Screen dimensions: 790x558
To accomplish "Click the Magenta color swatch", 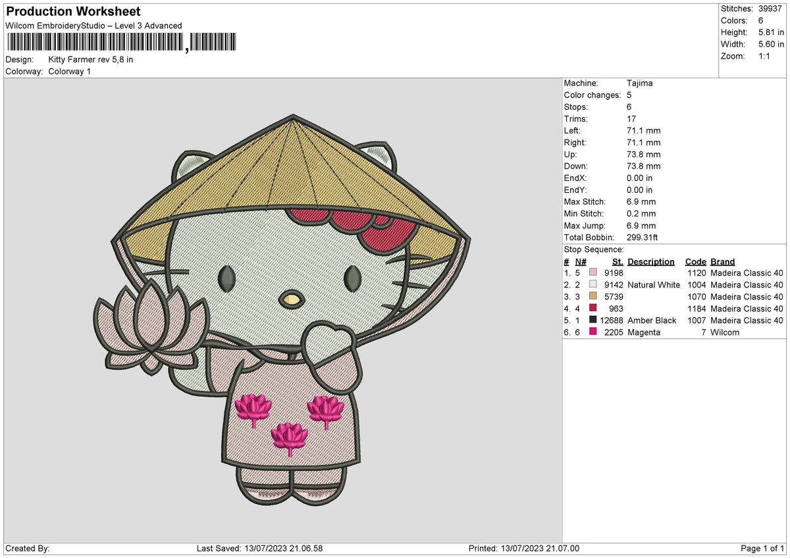I will tap(593, 332).
